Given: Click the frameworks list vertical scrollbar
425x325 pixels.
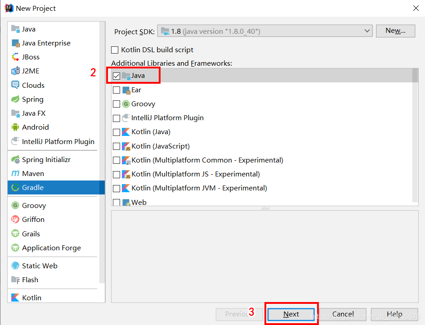Looking at the screenshot, I should (x=415, y=135).
